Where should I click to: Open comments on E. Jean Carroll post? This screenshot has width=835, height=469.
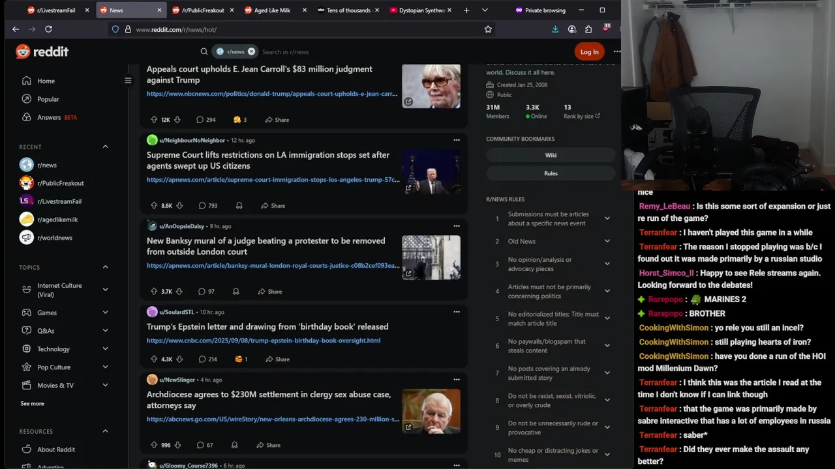(x=206, y=120)
